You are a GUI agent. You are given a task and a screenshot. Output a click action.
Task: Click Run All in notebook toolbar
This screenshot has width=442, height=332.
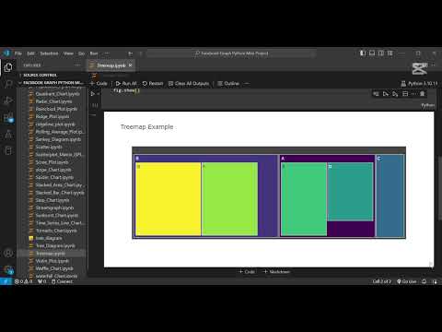coord(126,83)
